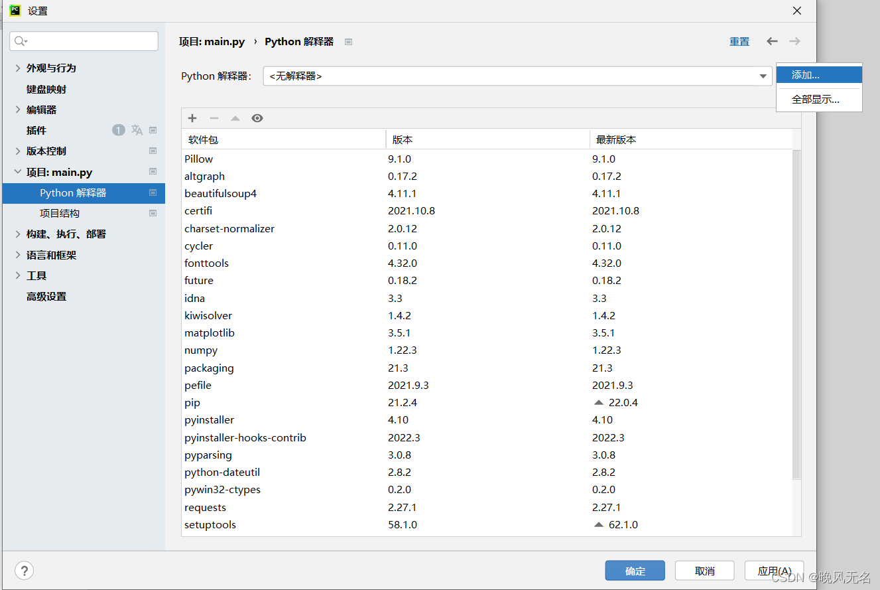Select charset-normalizer package row
This screenshot has height=590, width=880.
pyautogui.click(x=487, y=228)
